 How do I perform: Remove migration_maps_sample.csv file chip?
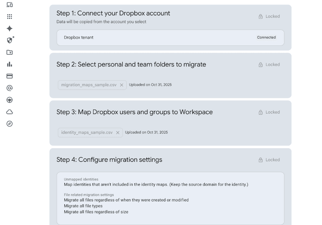122,85
